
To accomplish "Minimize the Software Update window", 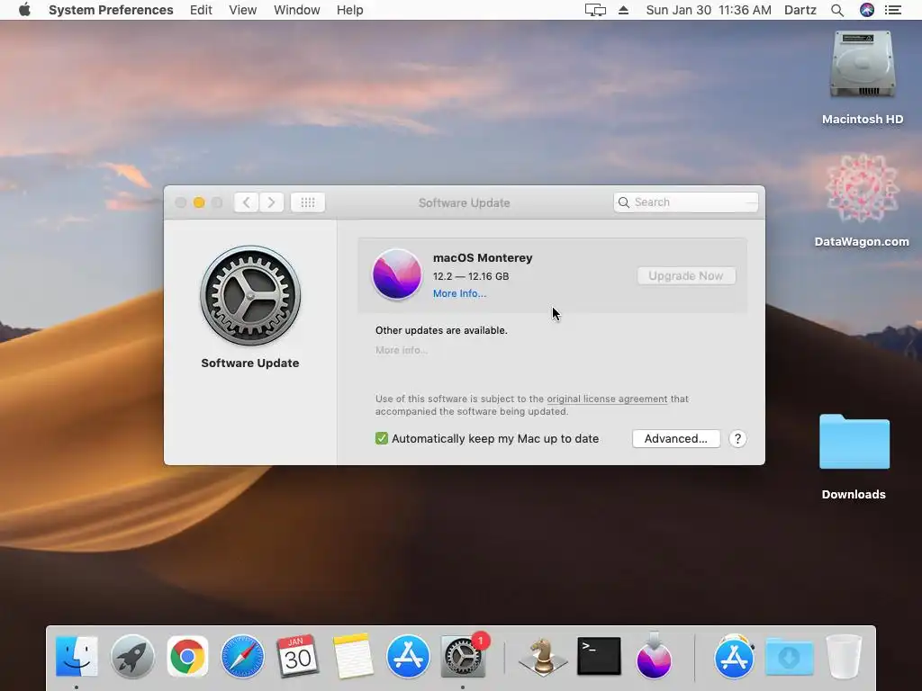I will point(199,202).
